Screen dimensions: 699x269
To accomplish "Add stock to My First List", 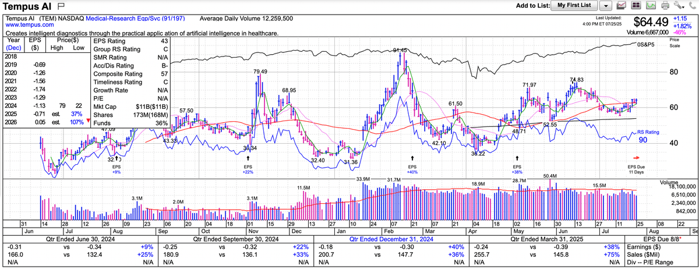I will [574, 5].
